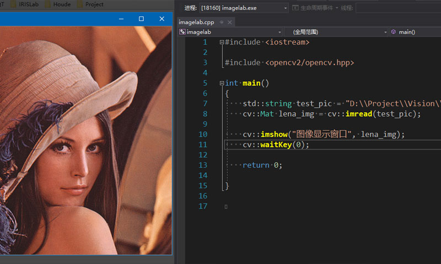Select the imagelab.cpp tab

click(196, 22)
